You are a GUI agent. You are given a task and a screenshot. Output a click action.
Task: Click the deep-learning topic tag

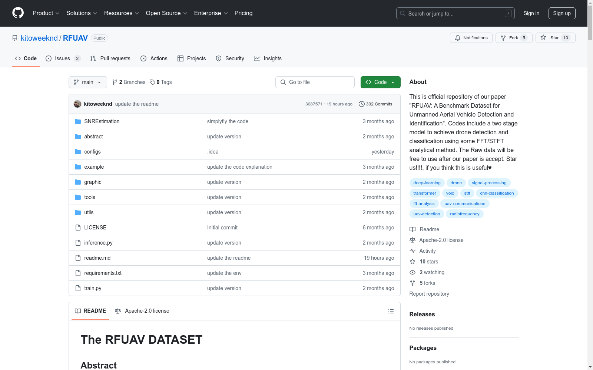coord(427,183)
